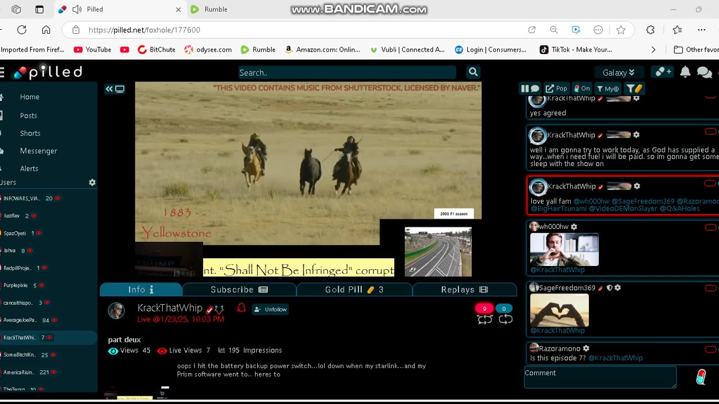Click the pill send icon beside Comment box

click(700, 377)
